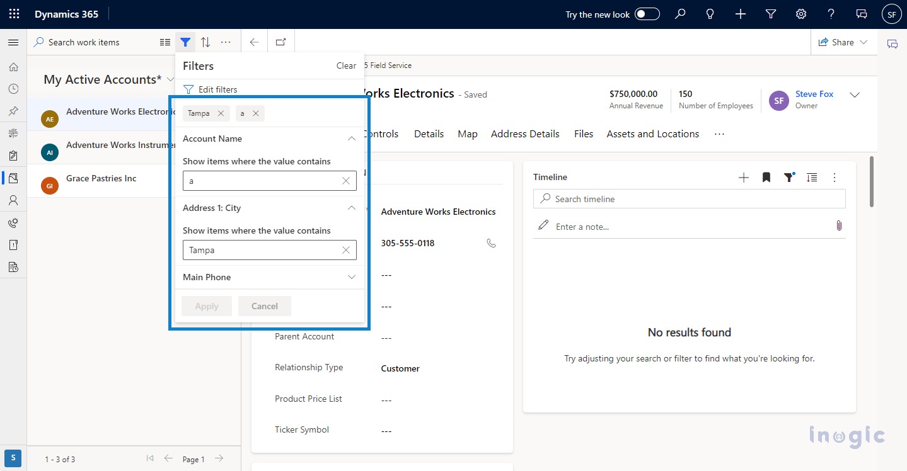Open Steve Fox owner link

pos(814,94)
